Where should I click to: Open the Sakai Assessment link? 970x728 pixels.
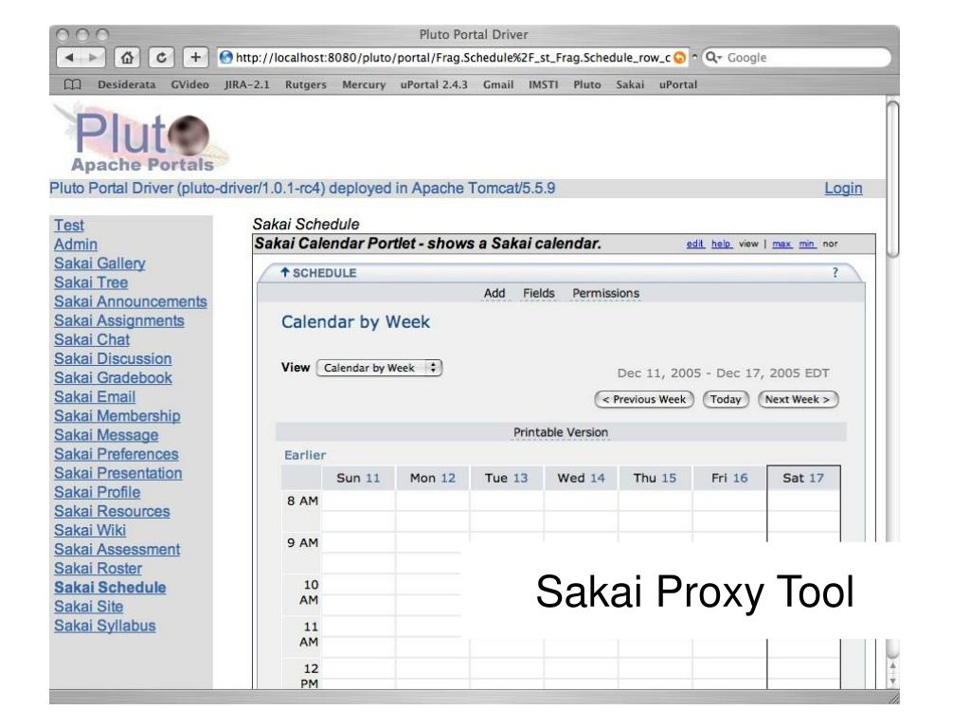pos(117,550)
